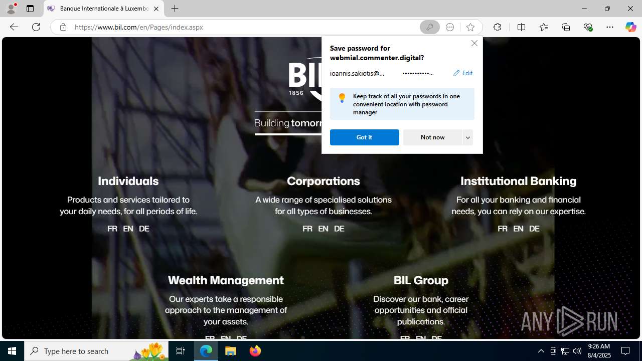Open the Wealth Management heading

(x=226, y=280)
